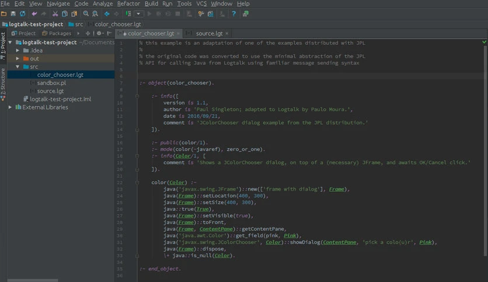Expand External Libraries node
The height and width of the screenshot is (282, 488).
tap(11, 107)
